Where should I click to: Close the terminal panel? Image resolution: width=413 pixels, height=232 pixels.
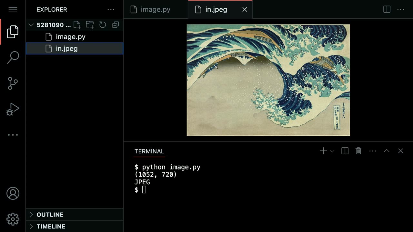tap(401, 151)
